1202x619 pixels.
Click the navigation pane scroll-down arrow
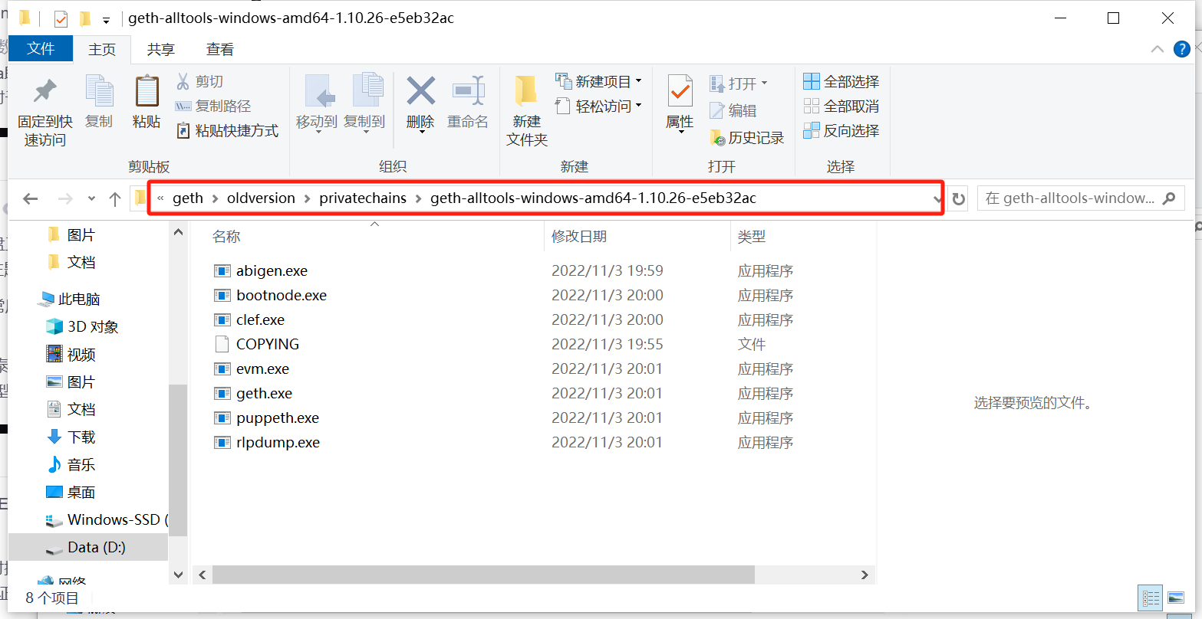178,575
